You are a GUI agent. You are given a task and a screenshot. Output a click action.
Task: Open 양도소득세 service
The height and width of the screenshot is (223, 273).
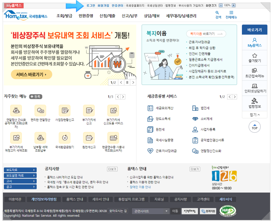click(x=159, y=119)
